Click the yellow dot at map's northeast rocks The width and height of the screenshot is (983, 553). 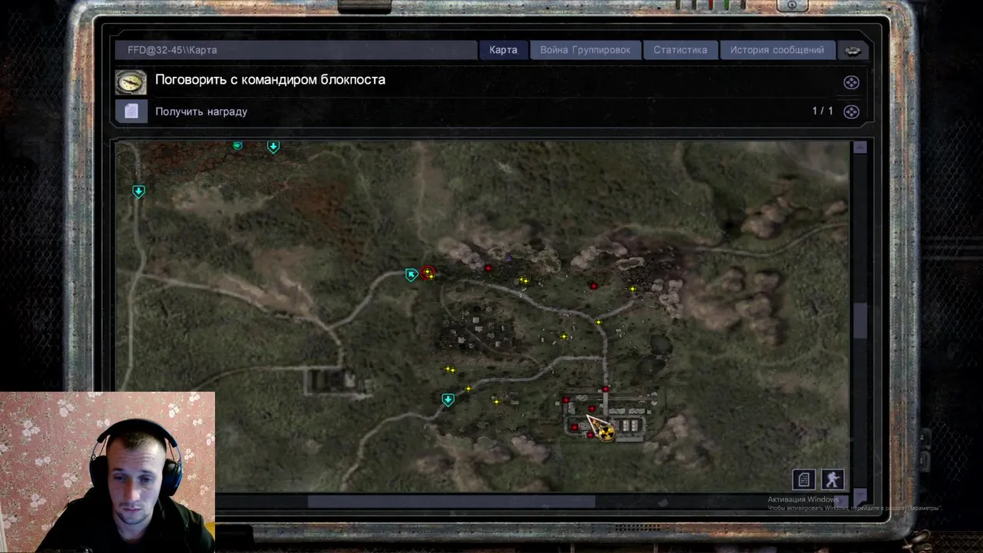coord(633,290)
